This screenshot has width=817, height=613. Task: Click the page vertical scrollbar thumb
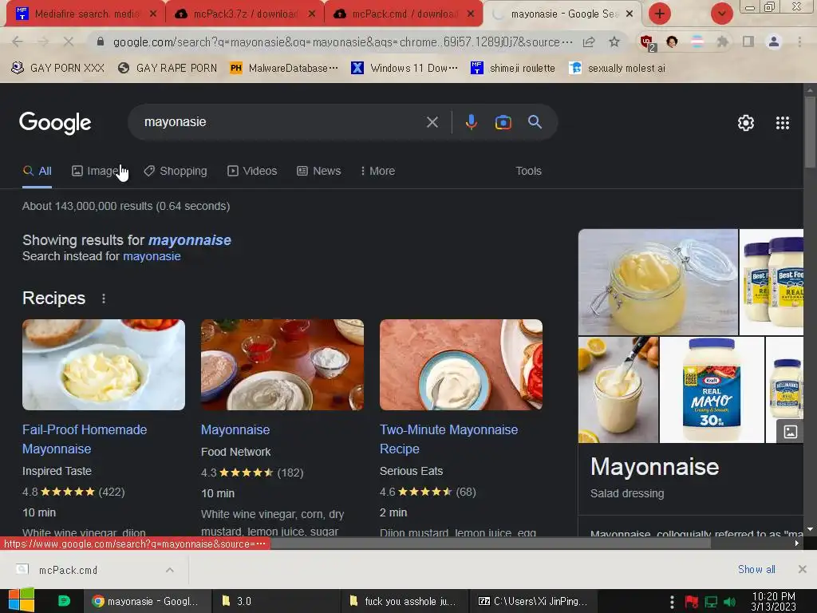[810, 132]
